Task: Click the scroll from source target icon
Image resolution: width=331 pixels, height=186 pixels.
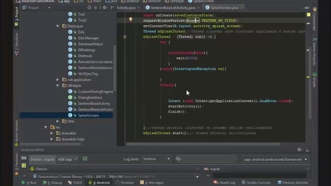Action: [89, 8]
